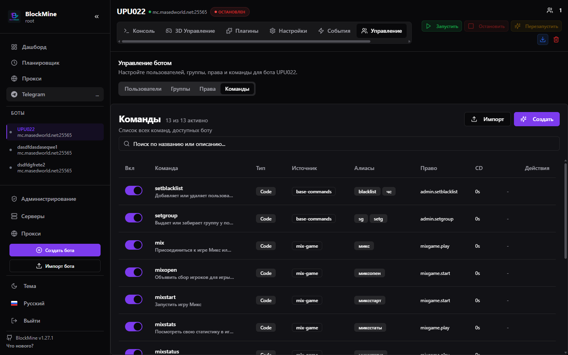Toggle the mixstats command switch
Viewport: 568px width, 355px height.
134,327
